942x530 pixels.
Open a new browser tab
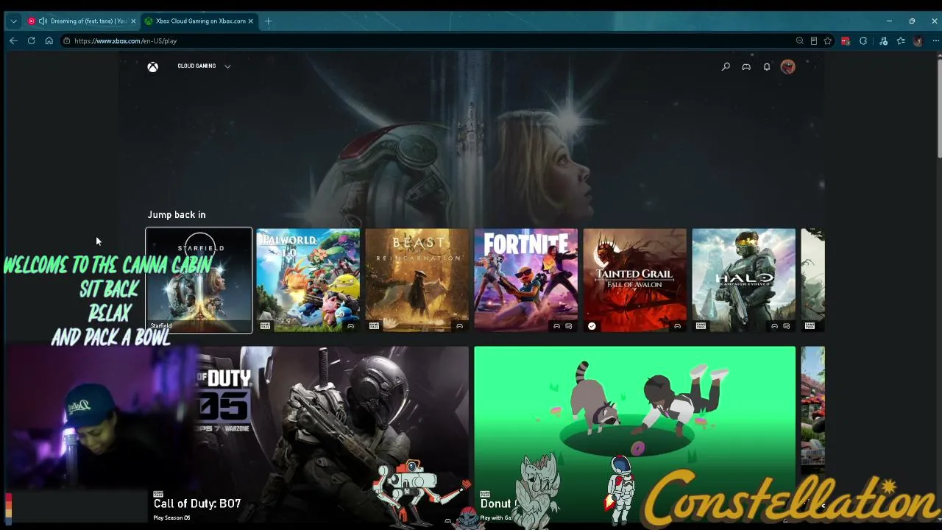(268, 21)
